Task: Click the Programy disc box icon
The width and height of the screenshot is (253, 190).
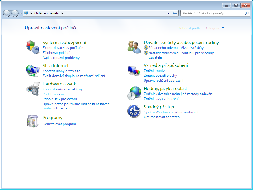Action: click(33, 121)
